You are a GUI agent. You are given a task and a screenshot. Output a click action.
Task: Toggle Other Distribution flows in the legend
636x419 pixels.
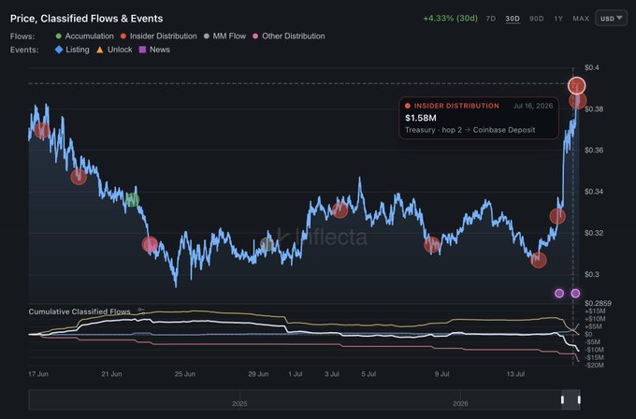pos(288,36)
